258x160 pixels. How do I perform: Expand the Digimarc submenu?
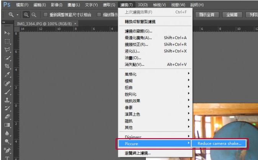[x=155, y=137]
